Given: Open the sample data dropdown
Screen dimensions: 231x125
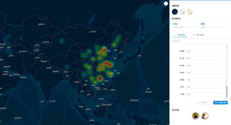Looking at the screenshot, I should coord(204,103).
